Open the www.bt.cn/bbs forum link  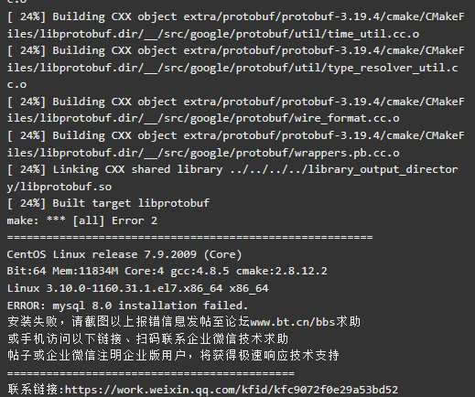[293, 322]
